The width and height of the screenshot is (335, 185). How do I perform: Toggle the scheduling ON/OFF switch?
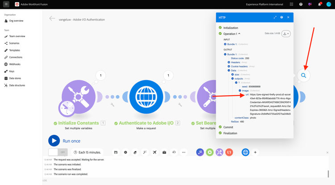58,152
